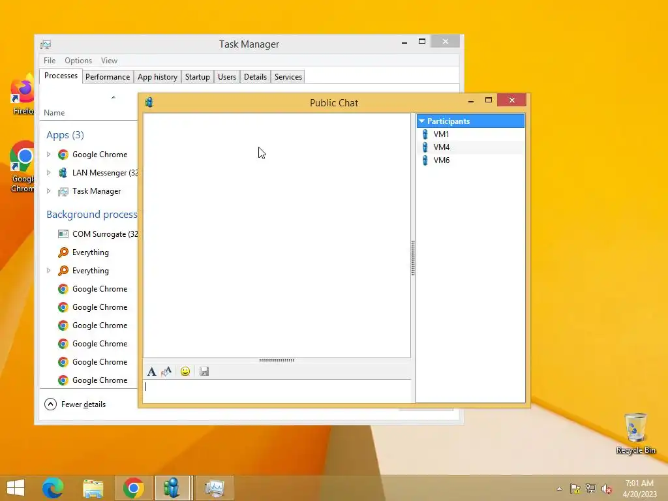Click the save chat history icon
668x501 pixels.
tap(204, 371)
